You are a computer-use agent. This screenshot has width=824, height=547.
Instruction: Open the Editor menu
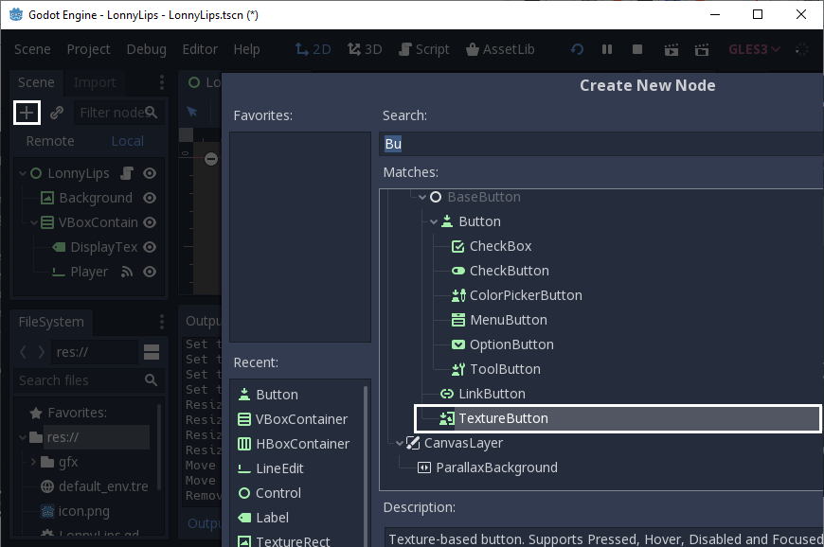click(x=200, y=49)
